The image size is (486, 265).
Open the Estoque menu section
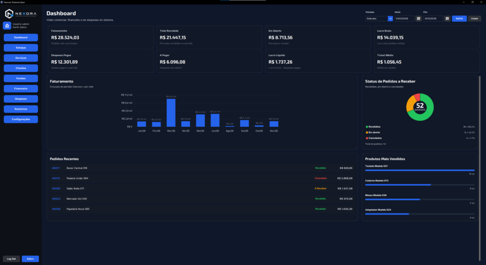coord(21,48)
